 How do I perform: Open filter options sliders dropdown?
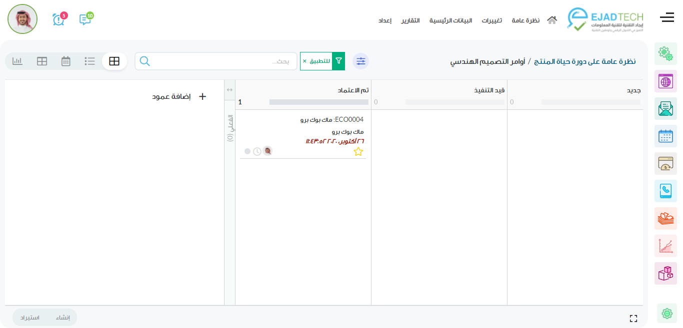pyautogui.click(x=360, y=61)
